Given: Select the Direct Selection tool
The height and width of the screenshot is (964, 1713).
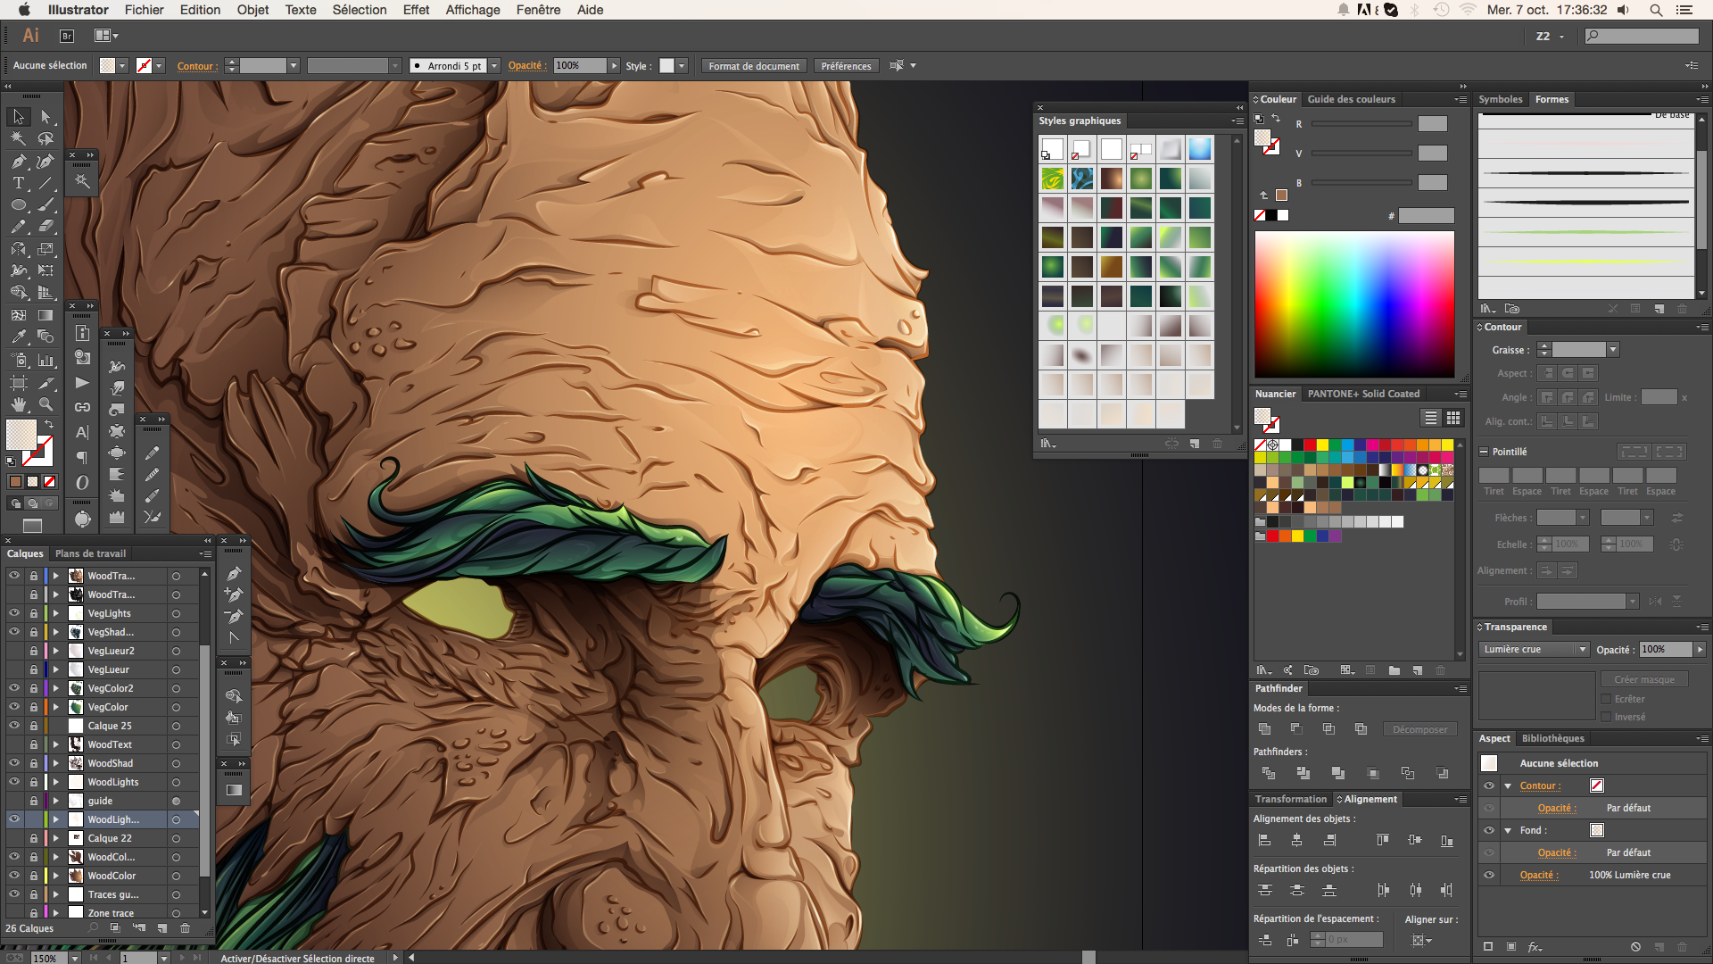Looking at the screenshot, I should coord(44,115).
